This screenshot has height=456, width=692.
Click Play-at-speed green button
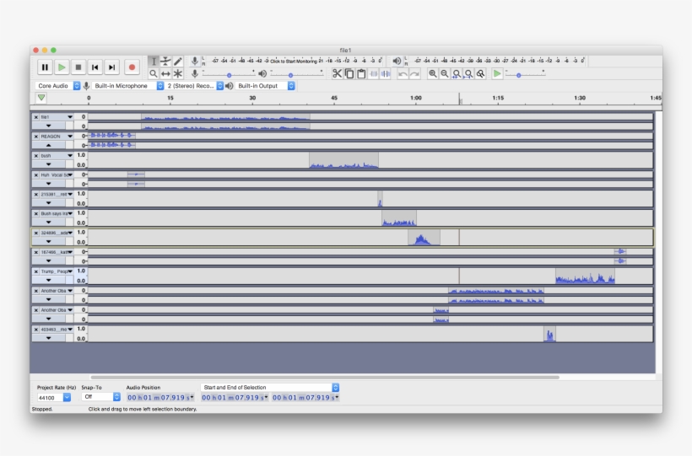point(497,73)
